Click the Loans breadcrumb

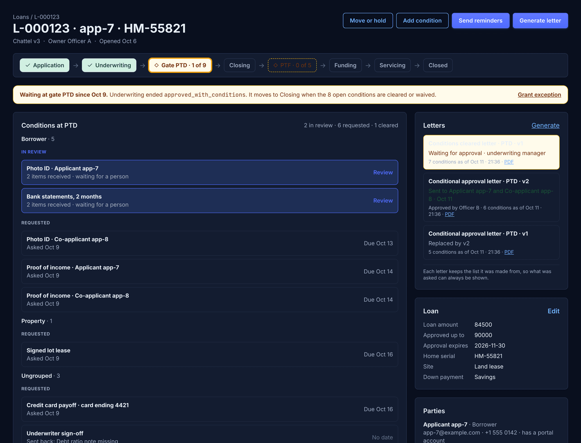[x=21, y=17]
